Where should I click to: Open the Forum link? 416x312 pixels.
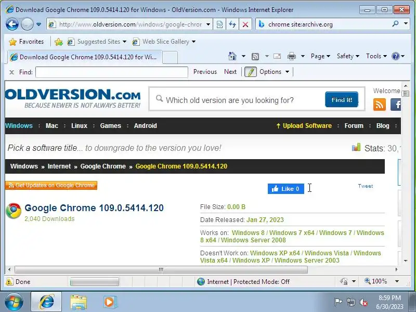click(354, 126)
